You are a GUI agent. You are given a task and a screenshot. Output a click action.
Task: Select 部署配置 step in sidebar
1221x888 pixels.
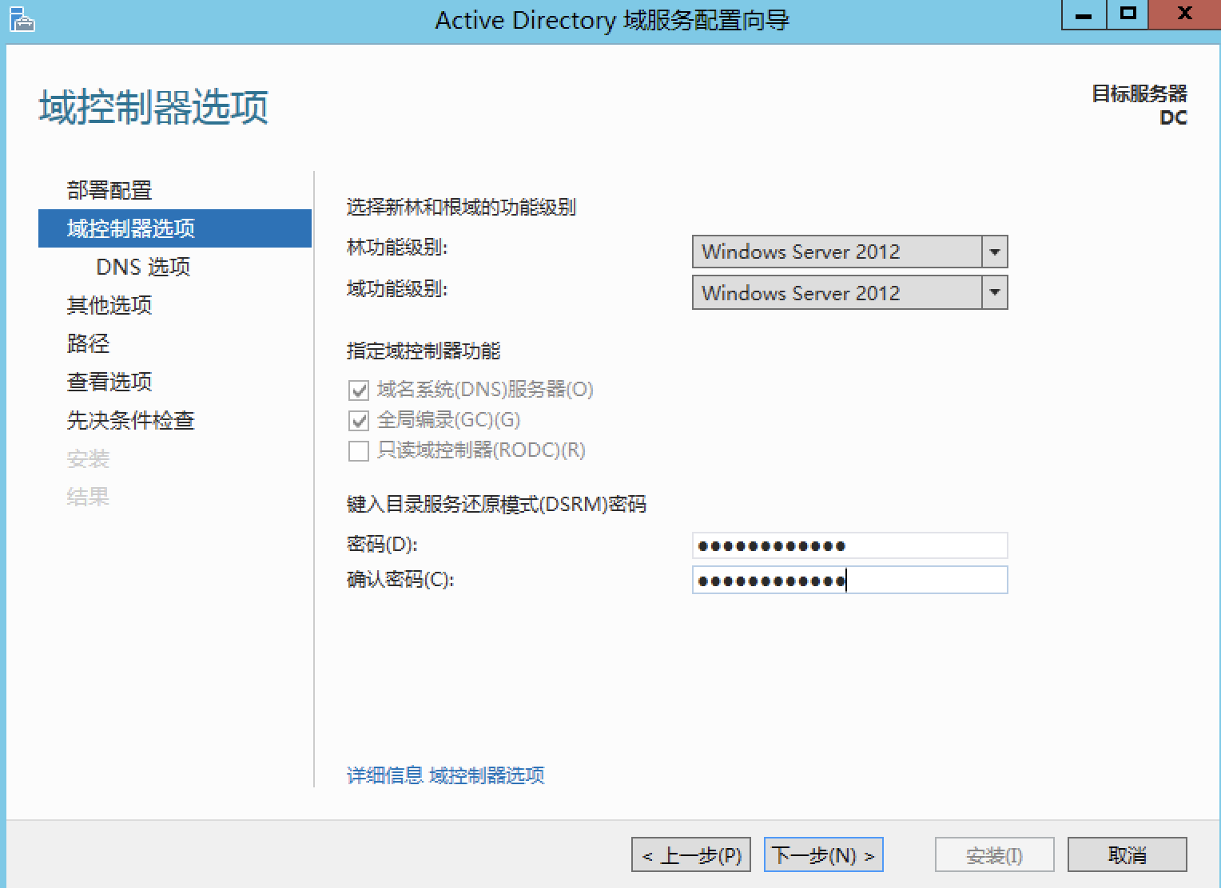[x=109, y=190]
